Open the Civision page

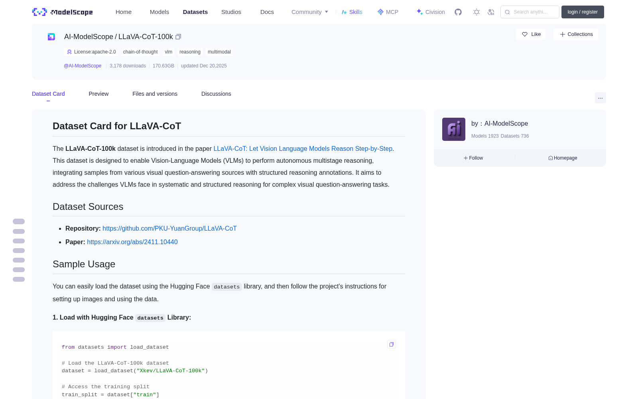[x=431, y=12]
